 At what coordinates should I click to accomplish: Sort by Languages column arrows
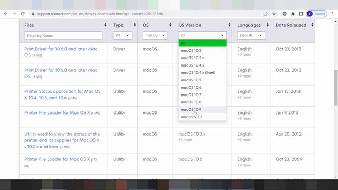tap(268, 25)
